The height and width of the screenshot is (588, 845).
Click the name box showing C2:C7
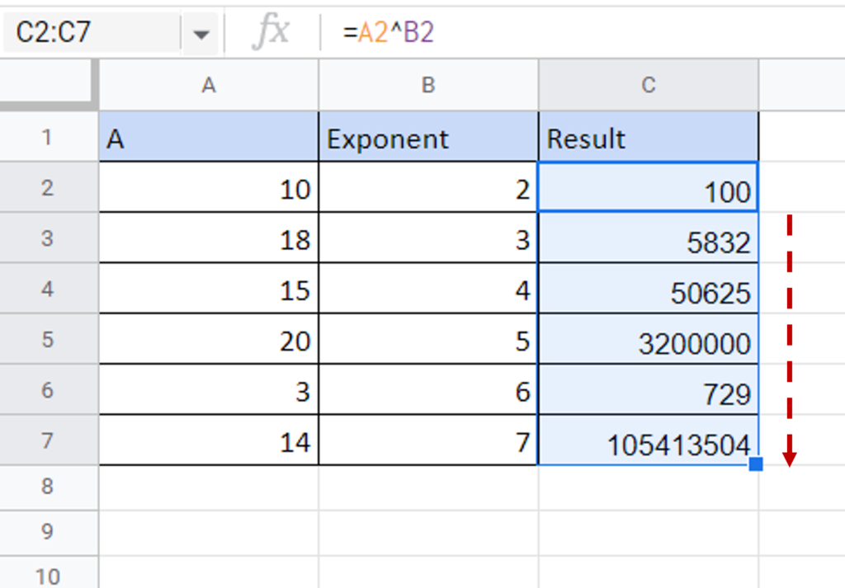click(92, 32)
